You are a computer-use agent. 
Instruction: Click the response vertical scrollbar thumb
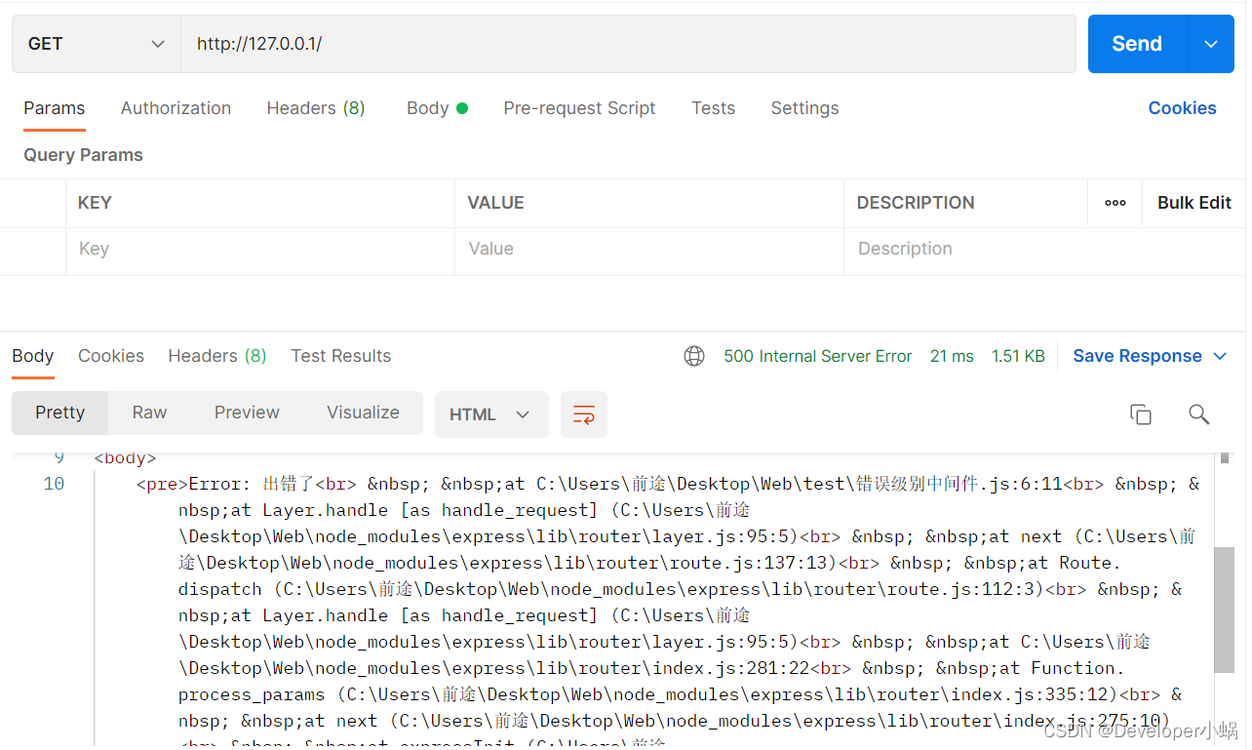point(1225,610)
